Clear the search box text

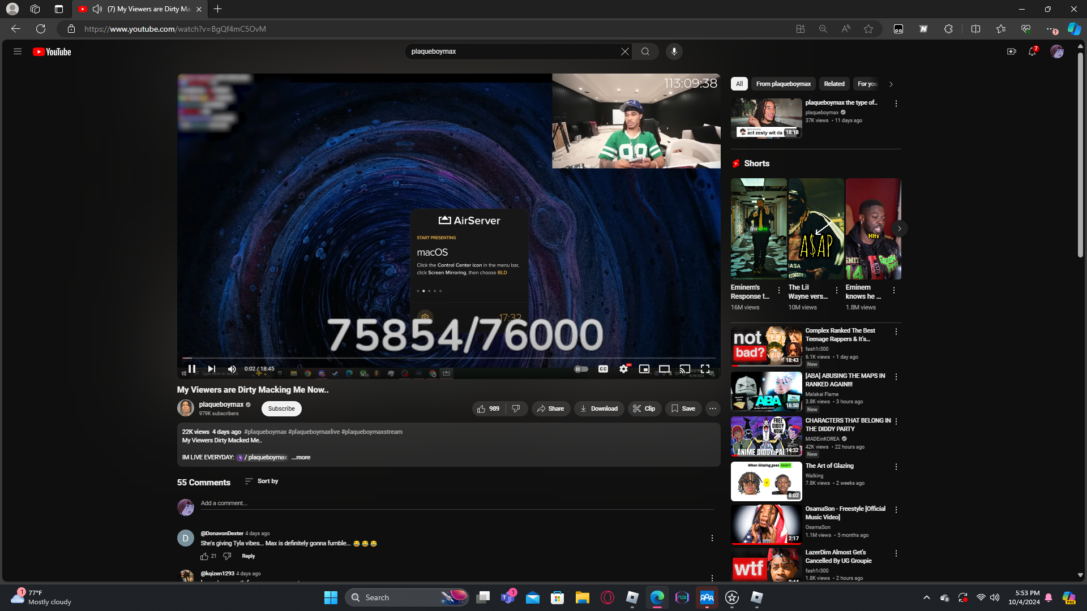(624, 51)
